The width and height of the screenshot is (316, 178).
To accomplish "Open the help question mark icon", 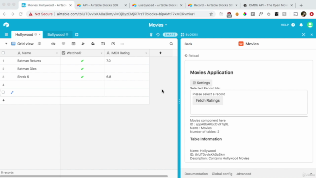I will pos(293,25).
